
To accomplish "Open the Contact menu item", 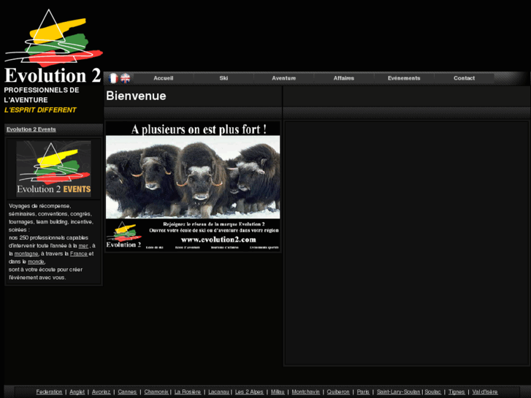I will 464,78.
